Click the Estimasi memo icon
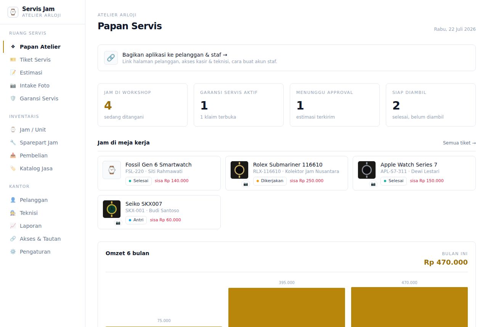Image resolution: width=488 pixels, height=327 pixels. tap(13, 73)
